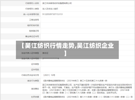This screenshot has width=135, height=100.
Task: Select the label 事业单位证书号
Action: [32, 36]
